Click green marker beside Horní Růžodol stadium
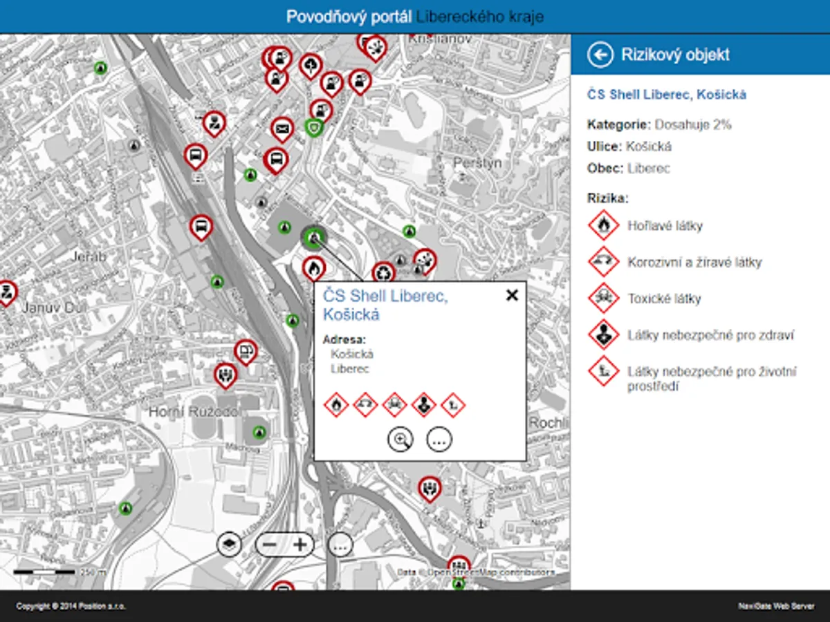Viewport: 830px width, 622px height. point(259,432)
